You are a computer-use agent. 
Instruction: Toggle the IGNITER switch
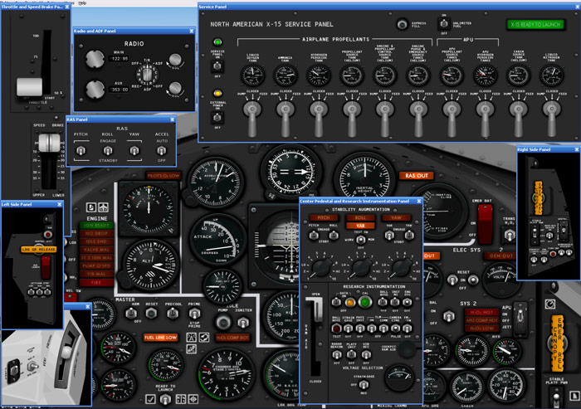(x=243, y=323)
